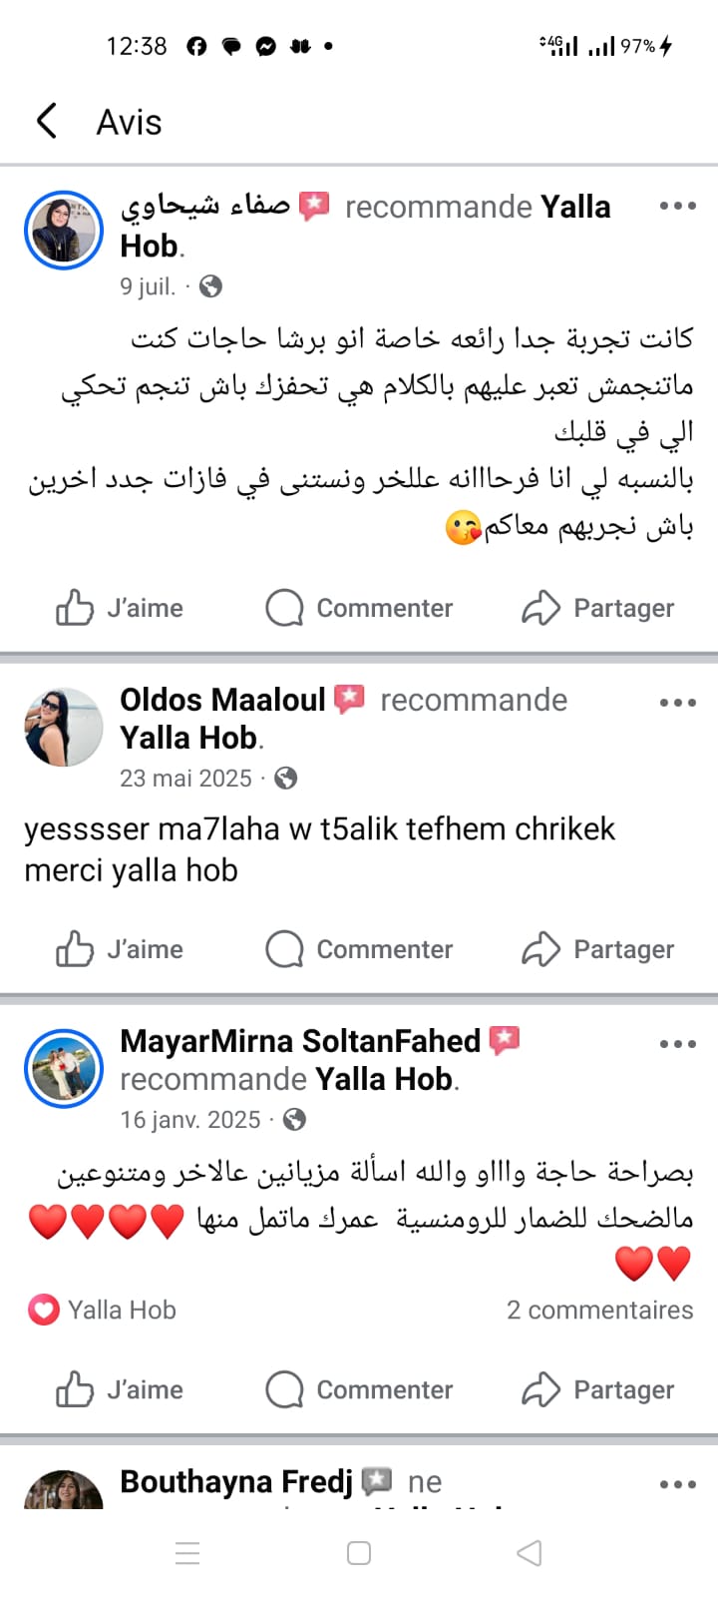
Task: Open Oldos Maaloul's profile picture
Action: point(64,727)
